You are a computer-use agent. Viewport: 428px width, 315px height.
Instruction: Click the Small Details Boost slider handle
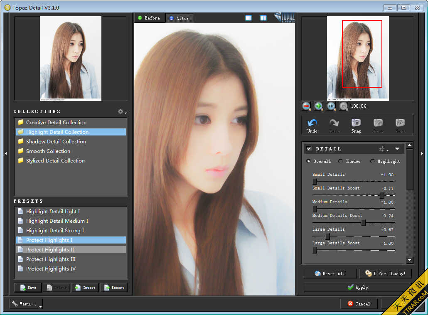coord(382,195)
